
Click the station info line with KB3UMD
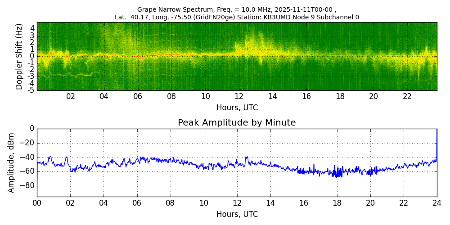click(237, 18)
